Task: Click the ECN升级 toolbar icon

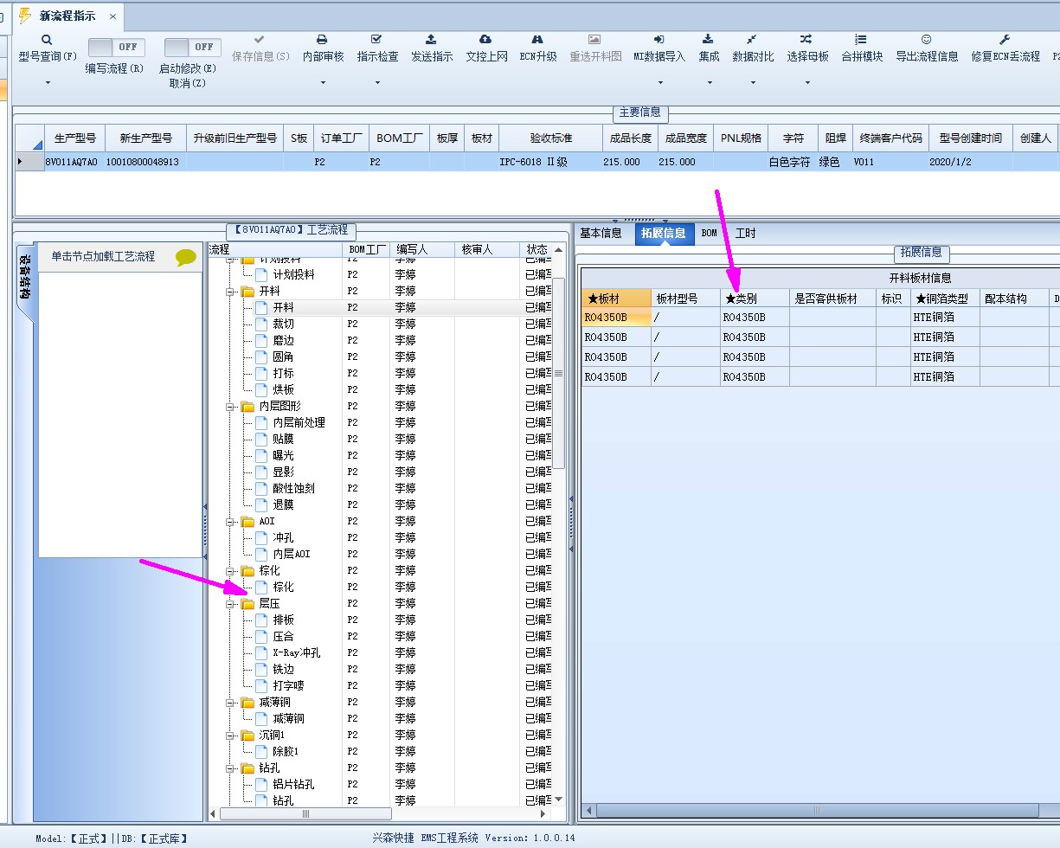Action: tap(537, 40)
